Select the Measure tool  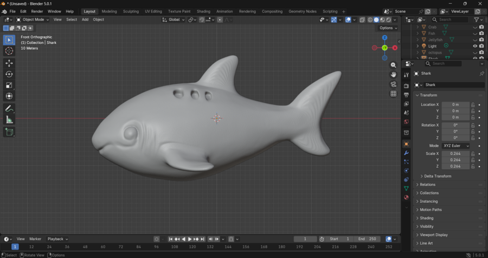click(9, 120)
